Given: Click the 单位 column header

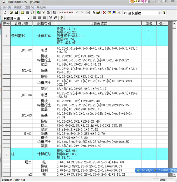Looking at the screenshot, I should (x=149, y=23).
